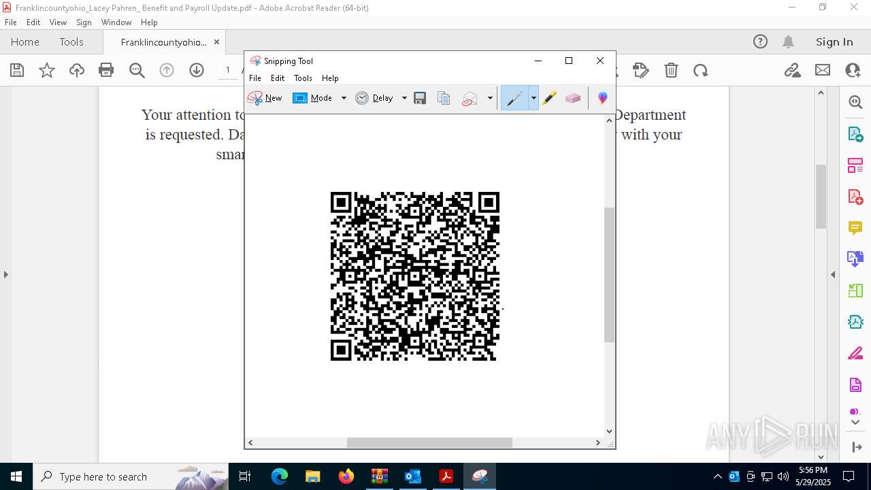Screen dimensions: 871x490
Task: Click the Fill & Sign pen icon in right pane
Action: [x=855, y=353]
